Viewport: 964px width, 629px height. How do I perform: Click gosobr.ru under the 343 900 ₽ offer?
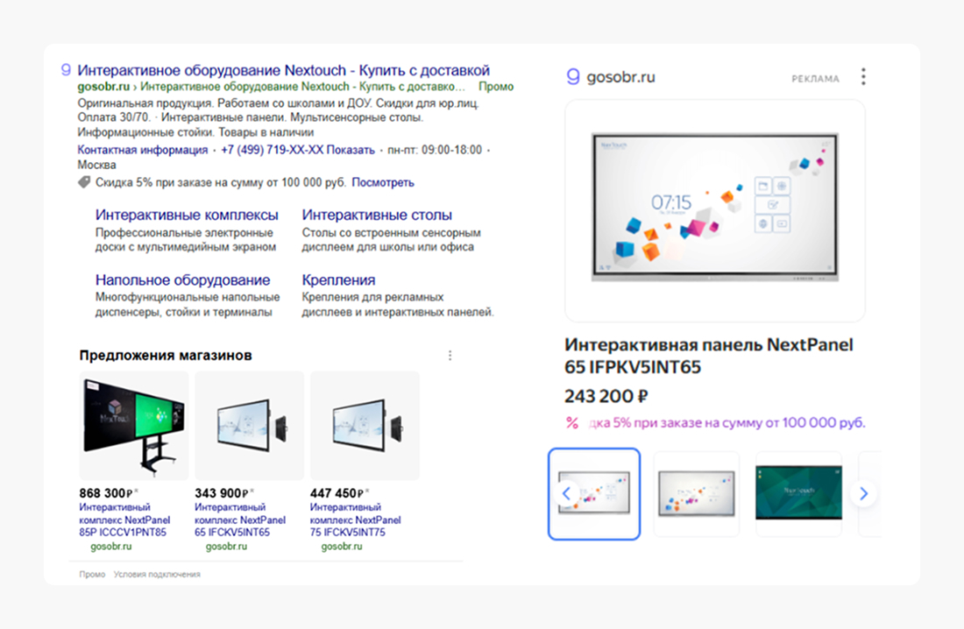226,546
